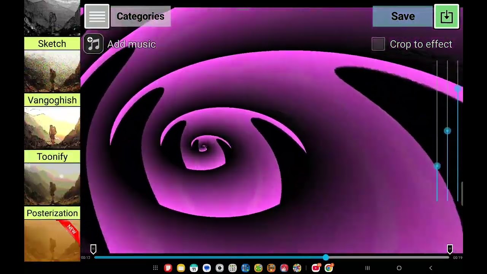The width and height of the screenshot is (487, 274).
Task: Select the Posterization effect label
Action: pos(52,213)
